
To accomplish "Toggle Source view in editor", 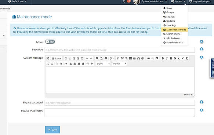I will [57, 58].
